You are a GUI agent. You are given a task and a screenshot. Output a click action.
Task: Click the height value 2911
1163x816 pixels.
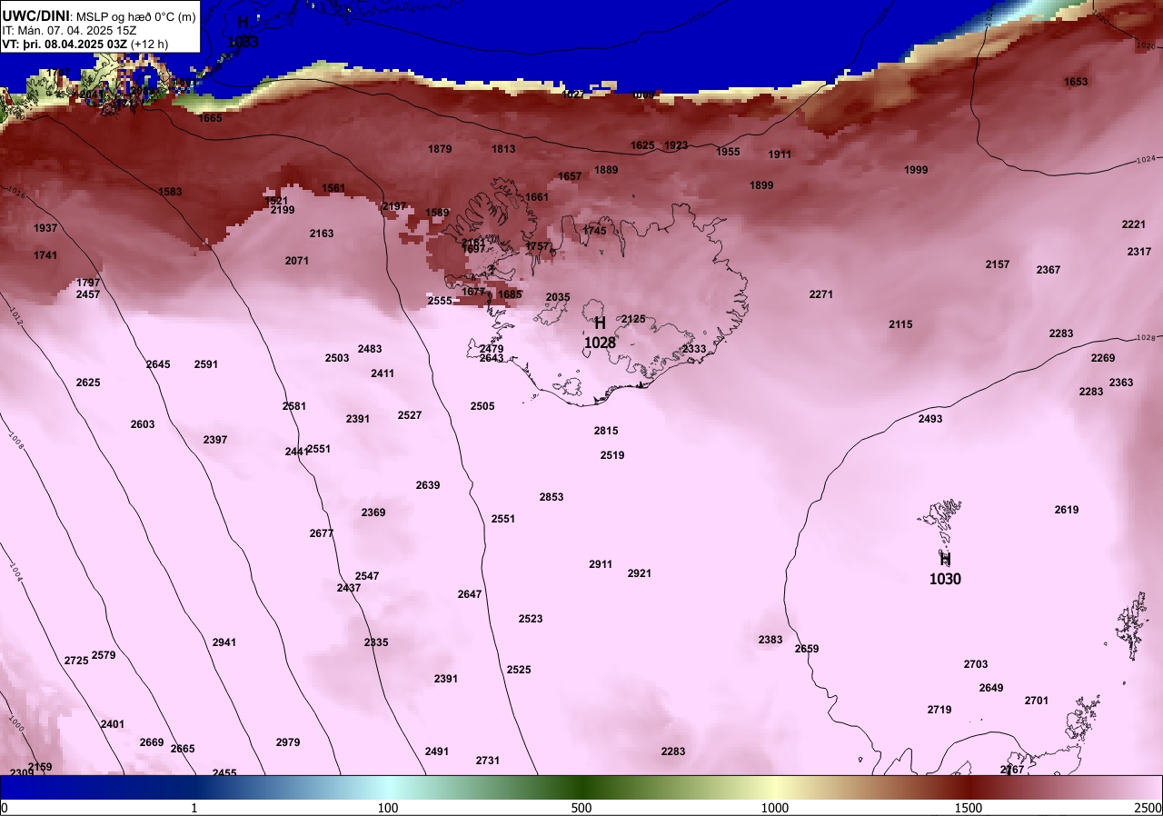coord(601,564)
